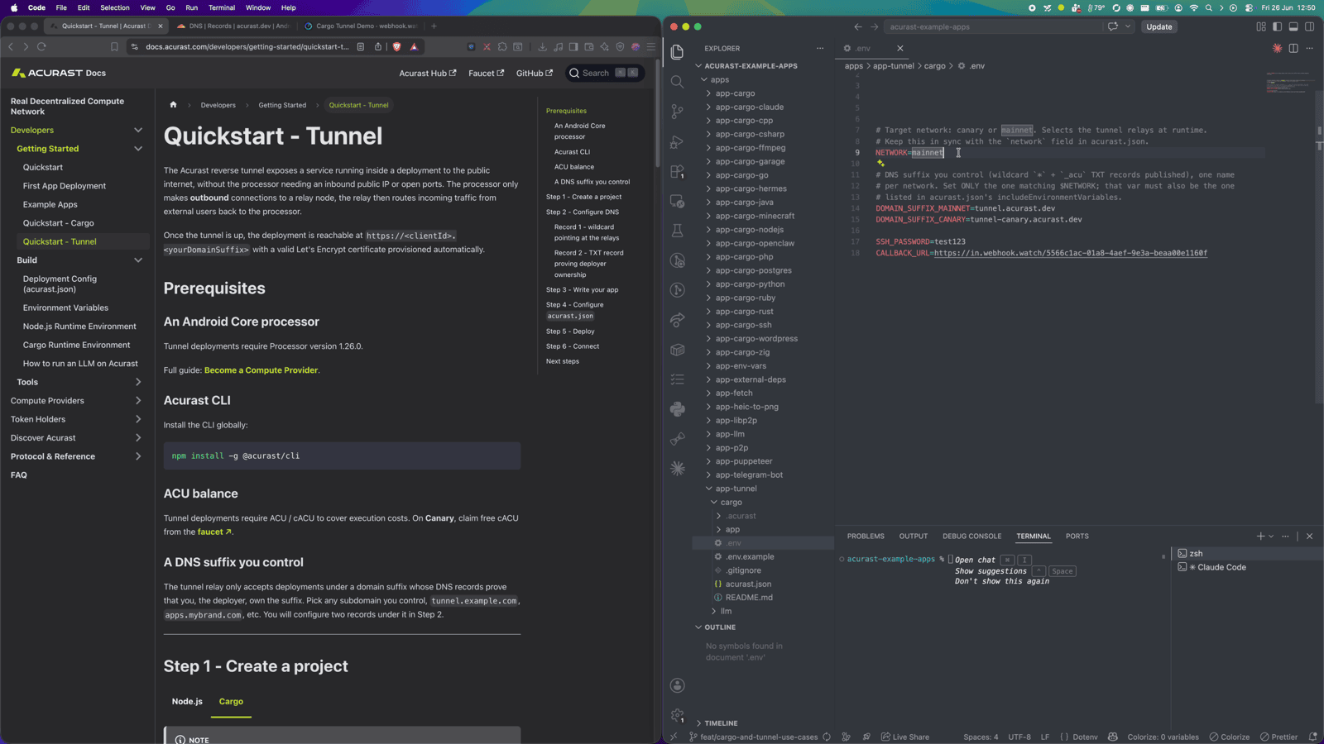Open the Explorer view in the activity bar
The image size is (1324, 744).
pos(677,52)
